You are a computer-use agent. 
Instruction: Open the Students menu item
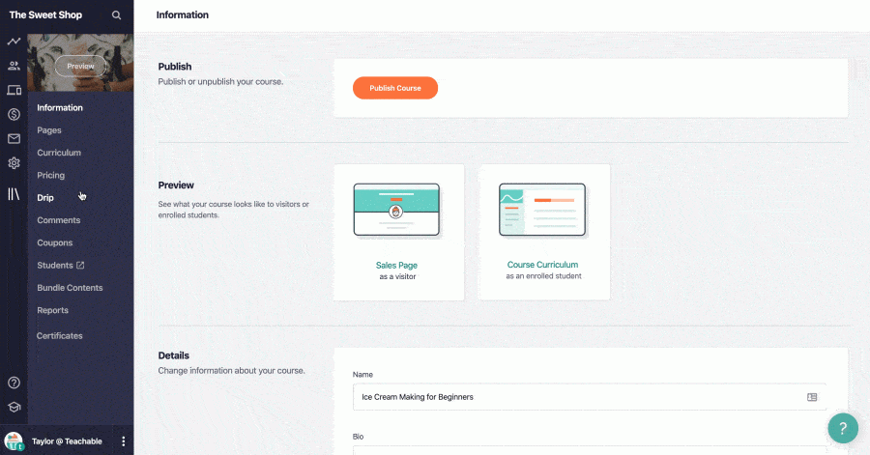pos(55,266)
